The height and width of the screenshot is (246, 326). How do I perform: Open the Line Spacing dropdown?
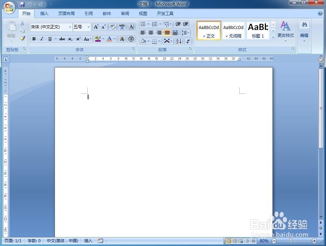(x=185, y=33)
